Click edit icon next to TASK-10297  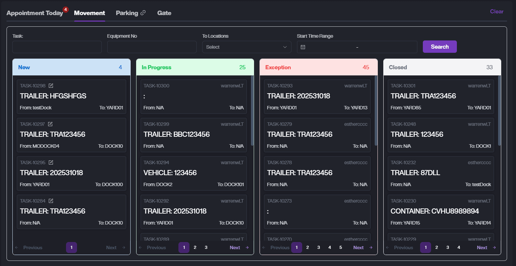click(50, 124)
